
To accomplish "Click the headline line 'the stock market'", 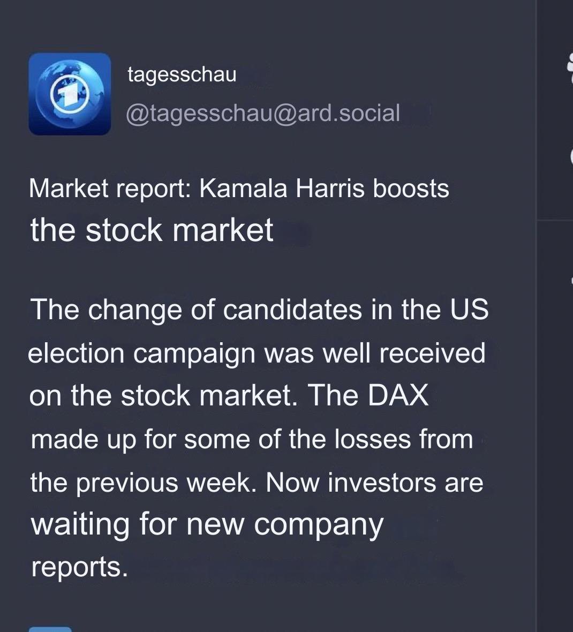I will [x=152, y=230].
